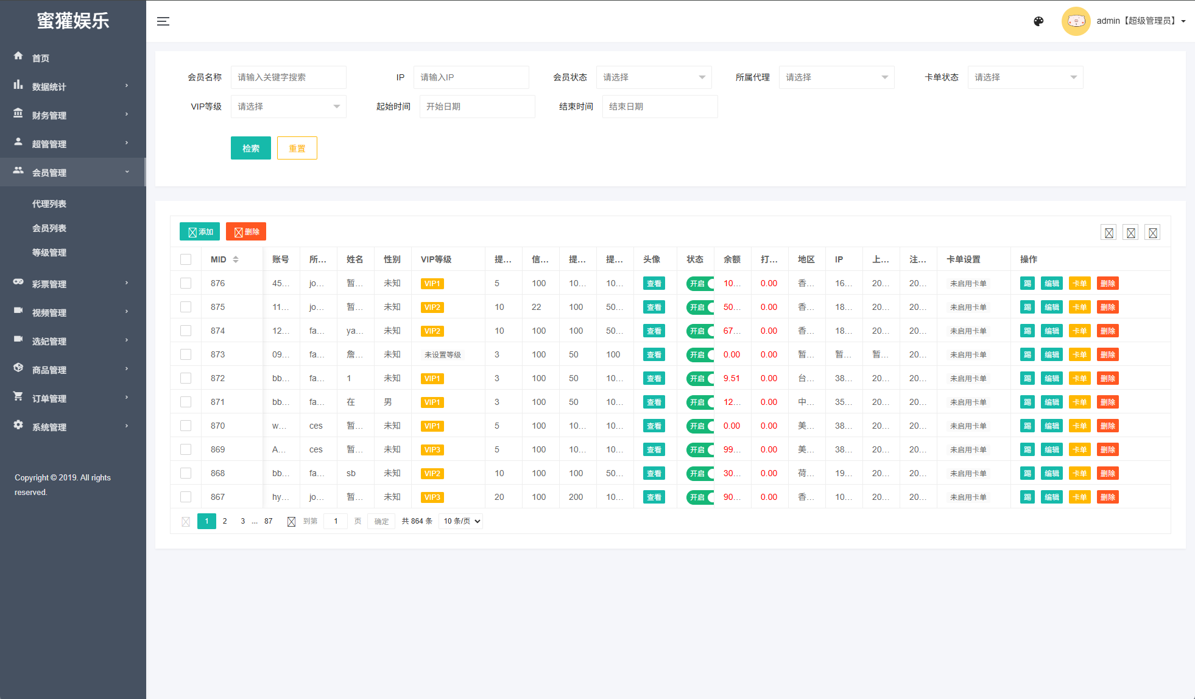
Task: Click the 数据统计 bar chart icon
Action: pyautogui.click(x=18, y=85)
